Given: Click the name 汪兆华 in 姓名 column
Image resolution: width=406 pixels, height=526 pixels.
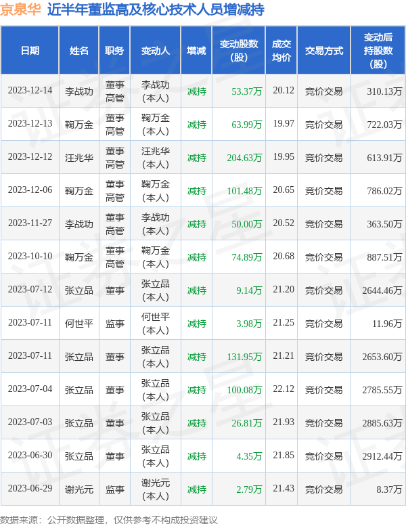Looking at the screenshot, I should pos(78,158).
